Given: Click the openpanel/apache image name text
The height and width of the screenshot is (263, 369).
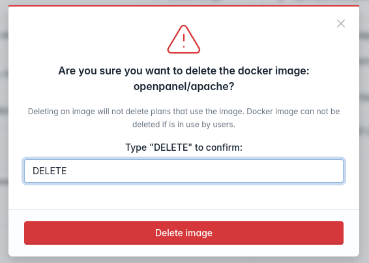Looking at the screenshot, I should [184, 87].
